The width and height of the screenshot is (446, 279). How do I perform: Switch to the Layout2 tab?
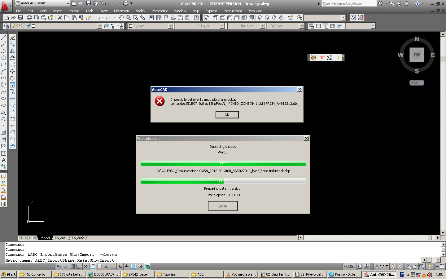click(x=78, y=238)
